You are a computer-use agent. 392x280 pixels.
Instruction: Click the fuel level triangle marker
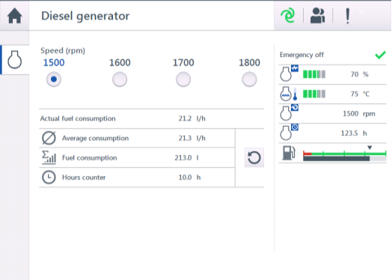370,147
